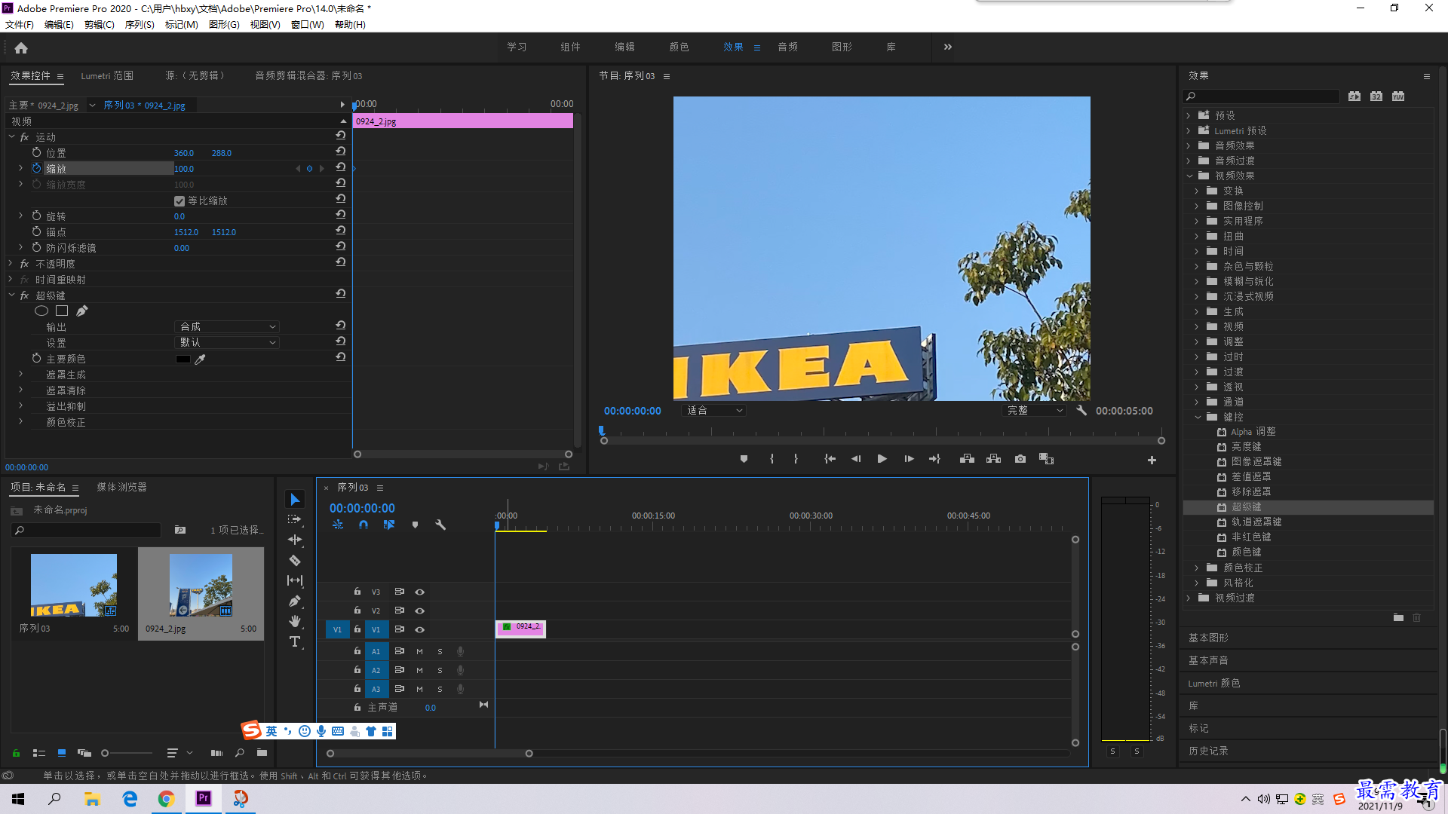
Task: Reset the Position parameter
Action: [x=341, y=151]
